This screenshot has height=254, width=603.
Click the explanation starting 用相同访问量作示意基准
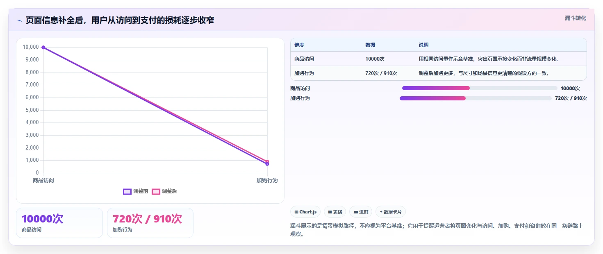489,59
